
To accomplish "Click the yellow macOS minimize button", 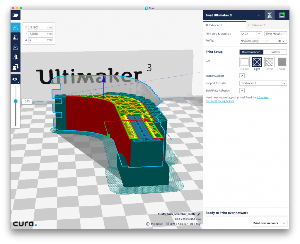I will click(x=17, y=8).
